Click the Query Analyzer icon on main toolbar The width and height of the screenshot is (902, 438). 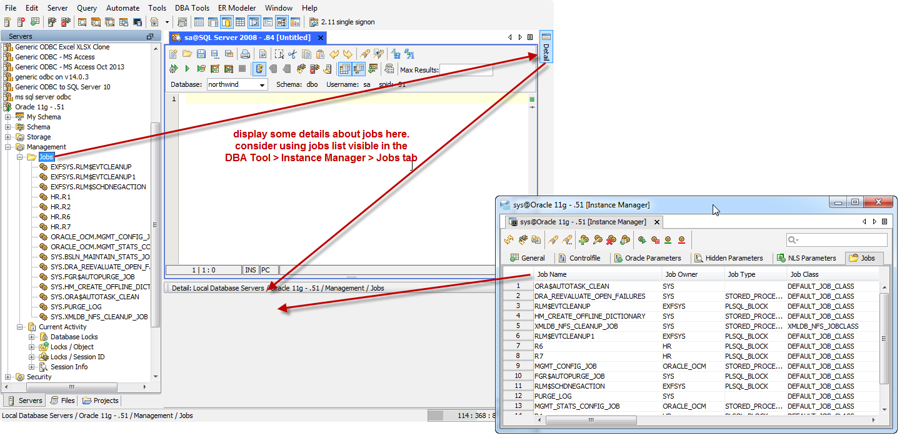click(82, 22)
